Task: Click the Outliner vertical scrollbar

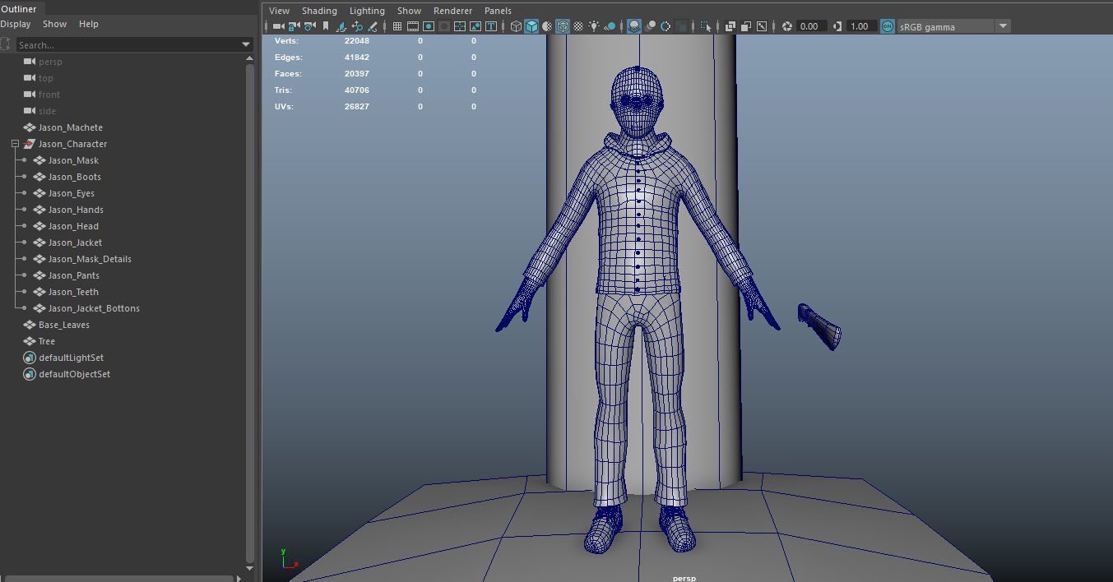Action: coord(250,312)
